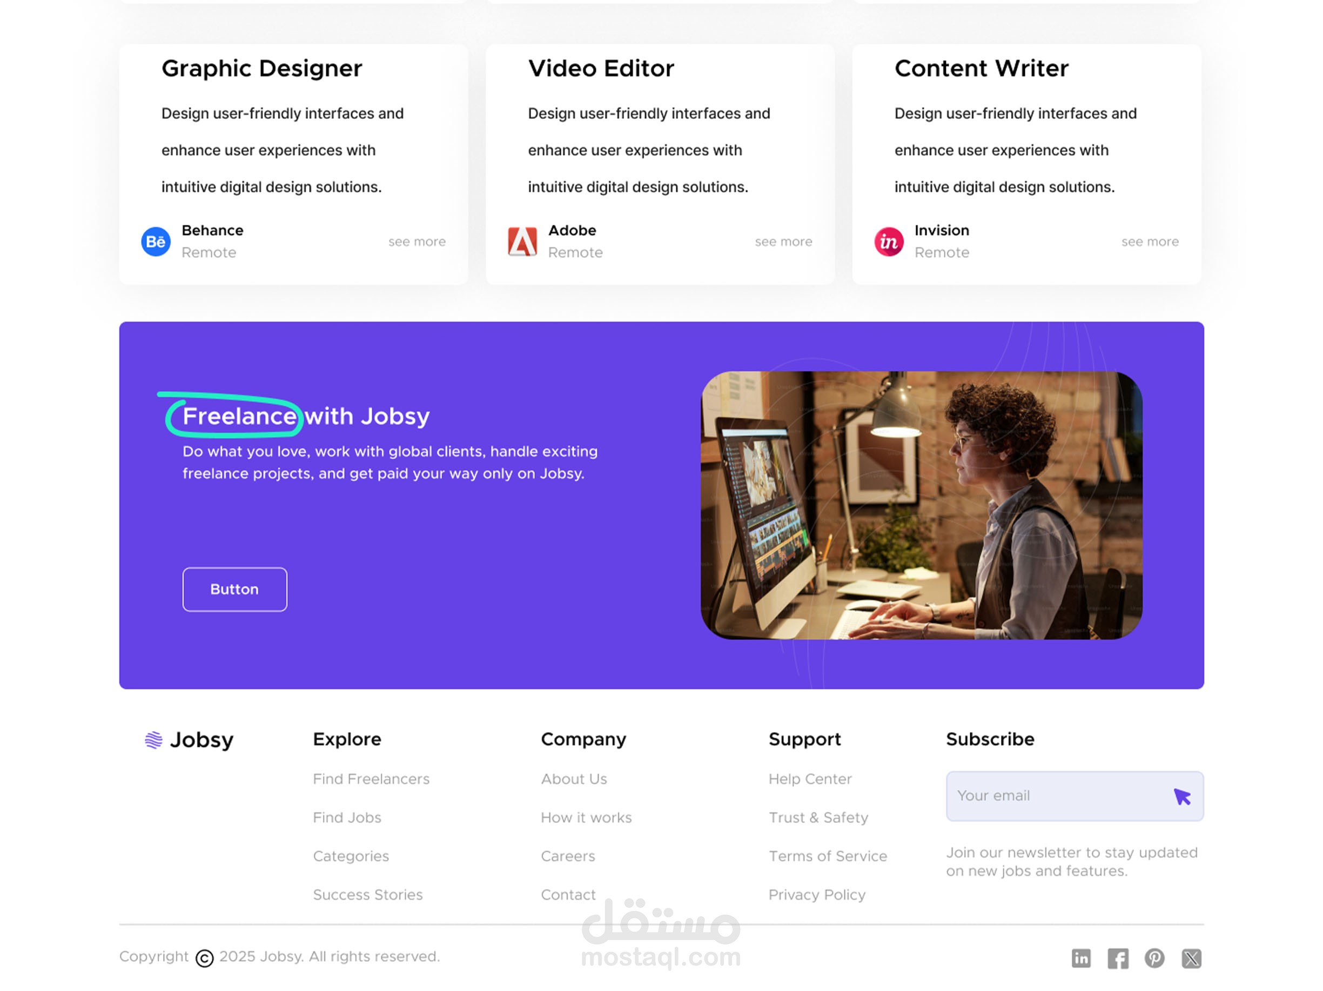This screenshot has width=1323, height=991.
Task: Go to How it works page
Action: coord(586,818)
